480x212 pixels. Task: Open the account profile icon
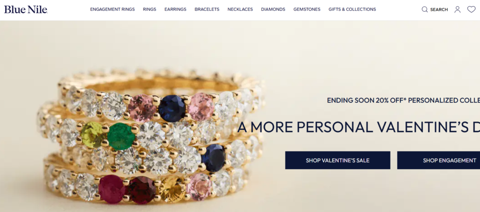click(x=457, y=9)
